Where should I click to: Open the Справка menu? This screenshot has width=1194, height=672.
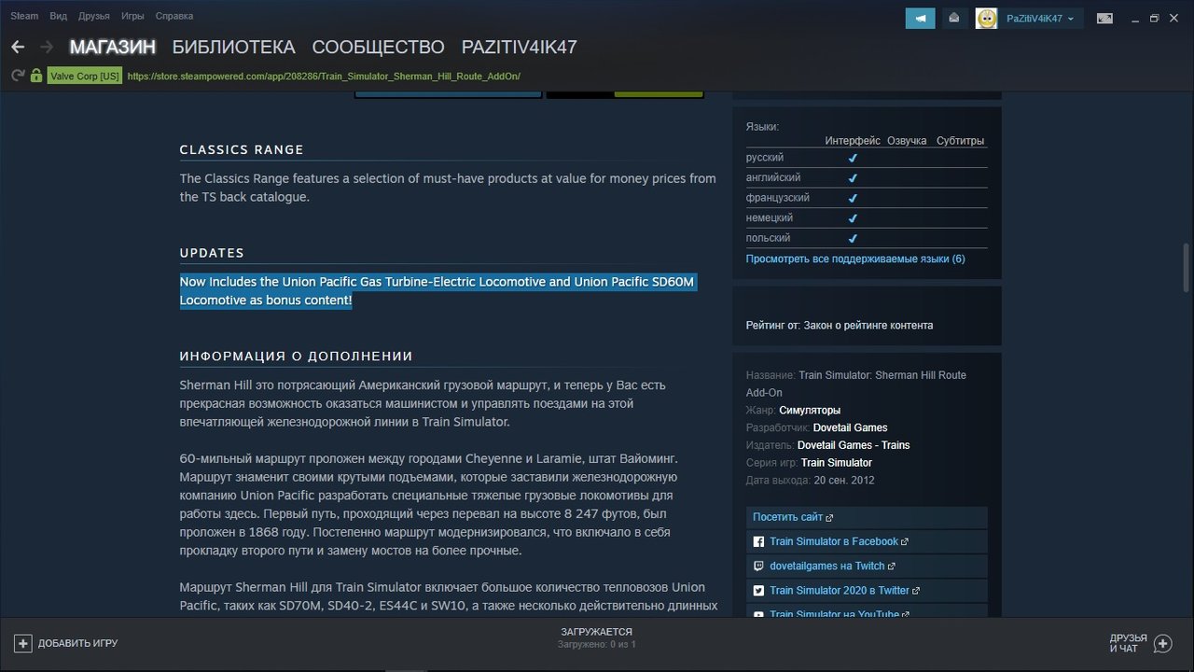[x=174, y=16]
